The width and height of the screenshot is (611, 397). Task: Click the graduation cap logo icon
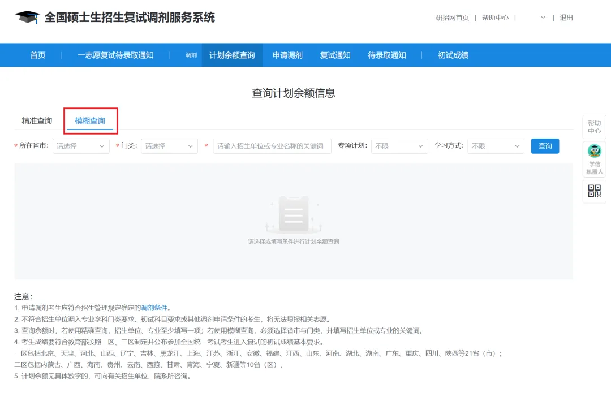tap(27, 16)
